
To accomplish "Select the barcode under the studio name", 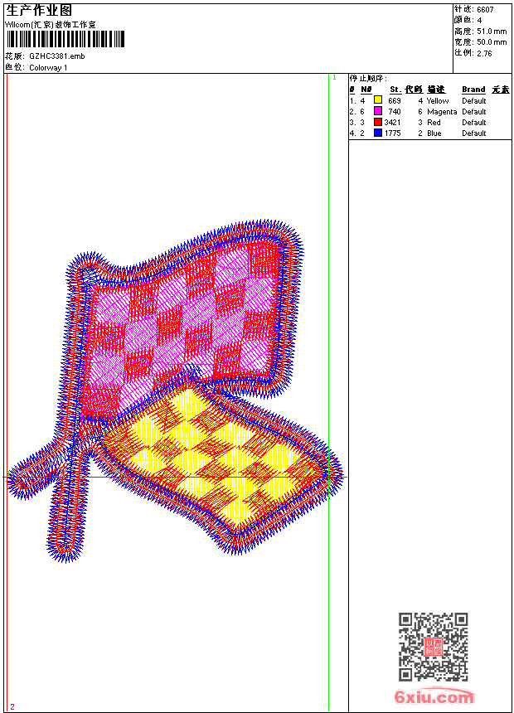I will tap(65, 39).
